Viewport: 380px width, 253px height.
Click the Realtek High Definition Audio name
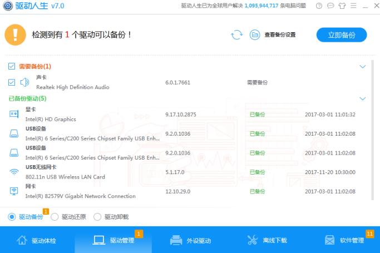(x=73, y=87)
